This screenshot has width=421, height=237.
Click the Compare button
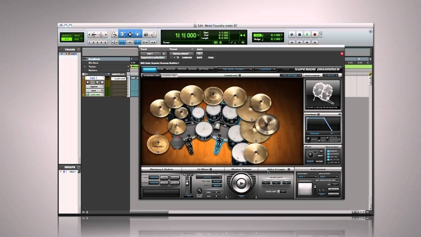pos(187,58)
